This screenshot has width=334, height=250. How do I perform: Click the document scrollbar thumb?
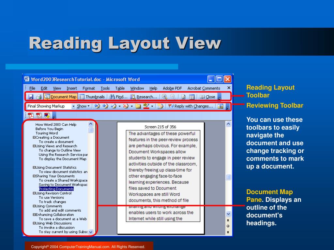[x=228, y=177]
